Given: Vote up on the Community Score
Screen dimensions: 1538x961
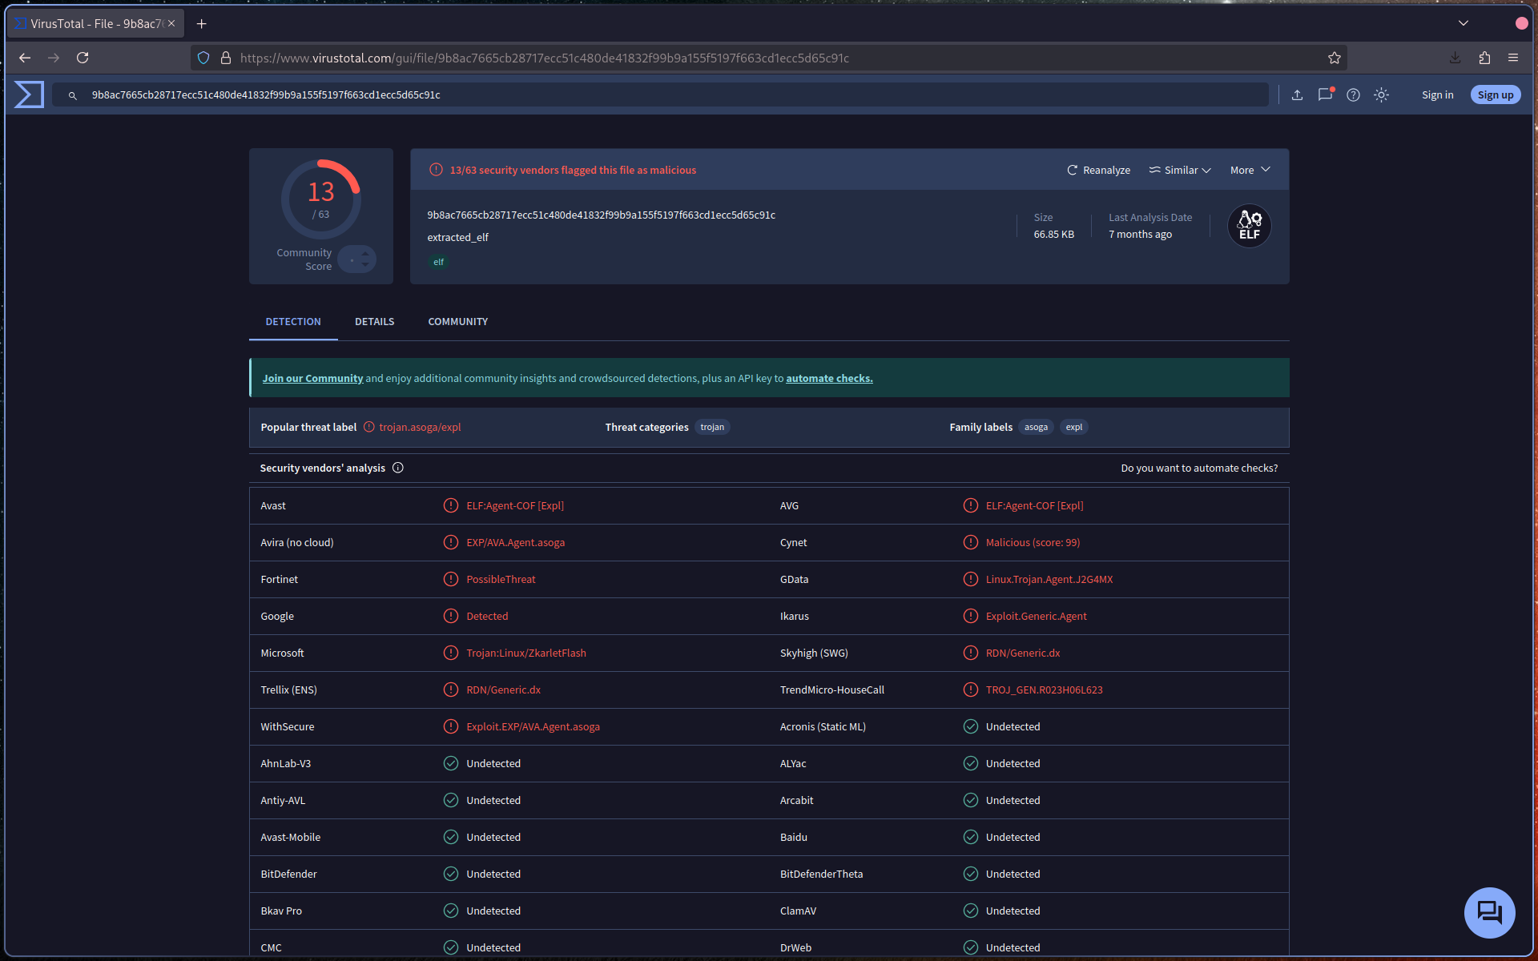Looking at the screenshot, I should (x=365, y=253).
